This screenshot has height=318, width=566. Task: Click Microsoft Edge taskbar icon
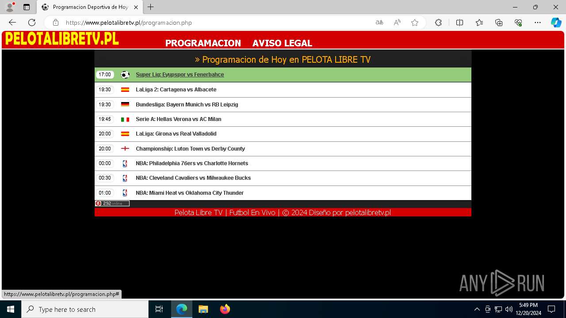coord(182,309)
